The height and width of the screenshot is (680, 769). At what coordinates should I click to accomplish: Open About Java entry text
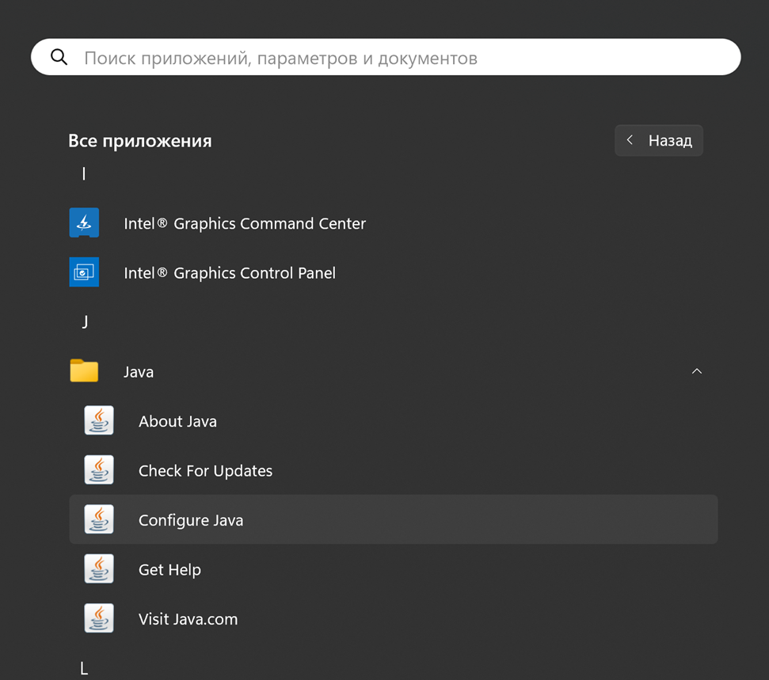[177, 422]
